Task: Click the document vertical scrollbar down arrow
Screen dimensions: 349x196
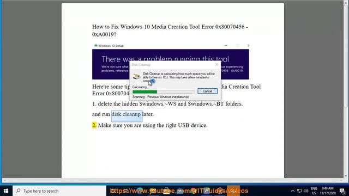Action: (346, 176)
